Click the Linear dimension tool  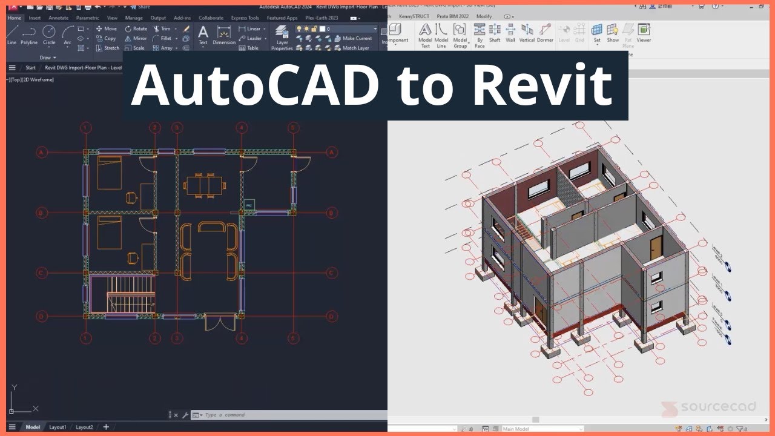pyautogui.click(x=249, y=28)
